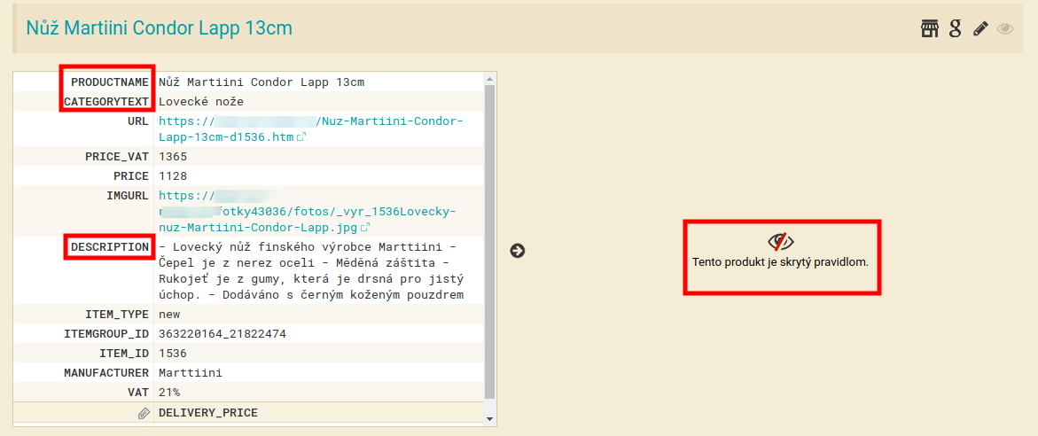Open the image URL link ending Condor-Lapp.jpg
The width and height of the screenshot is (1038, 436).
[x=308, y=212]
